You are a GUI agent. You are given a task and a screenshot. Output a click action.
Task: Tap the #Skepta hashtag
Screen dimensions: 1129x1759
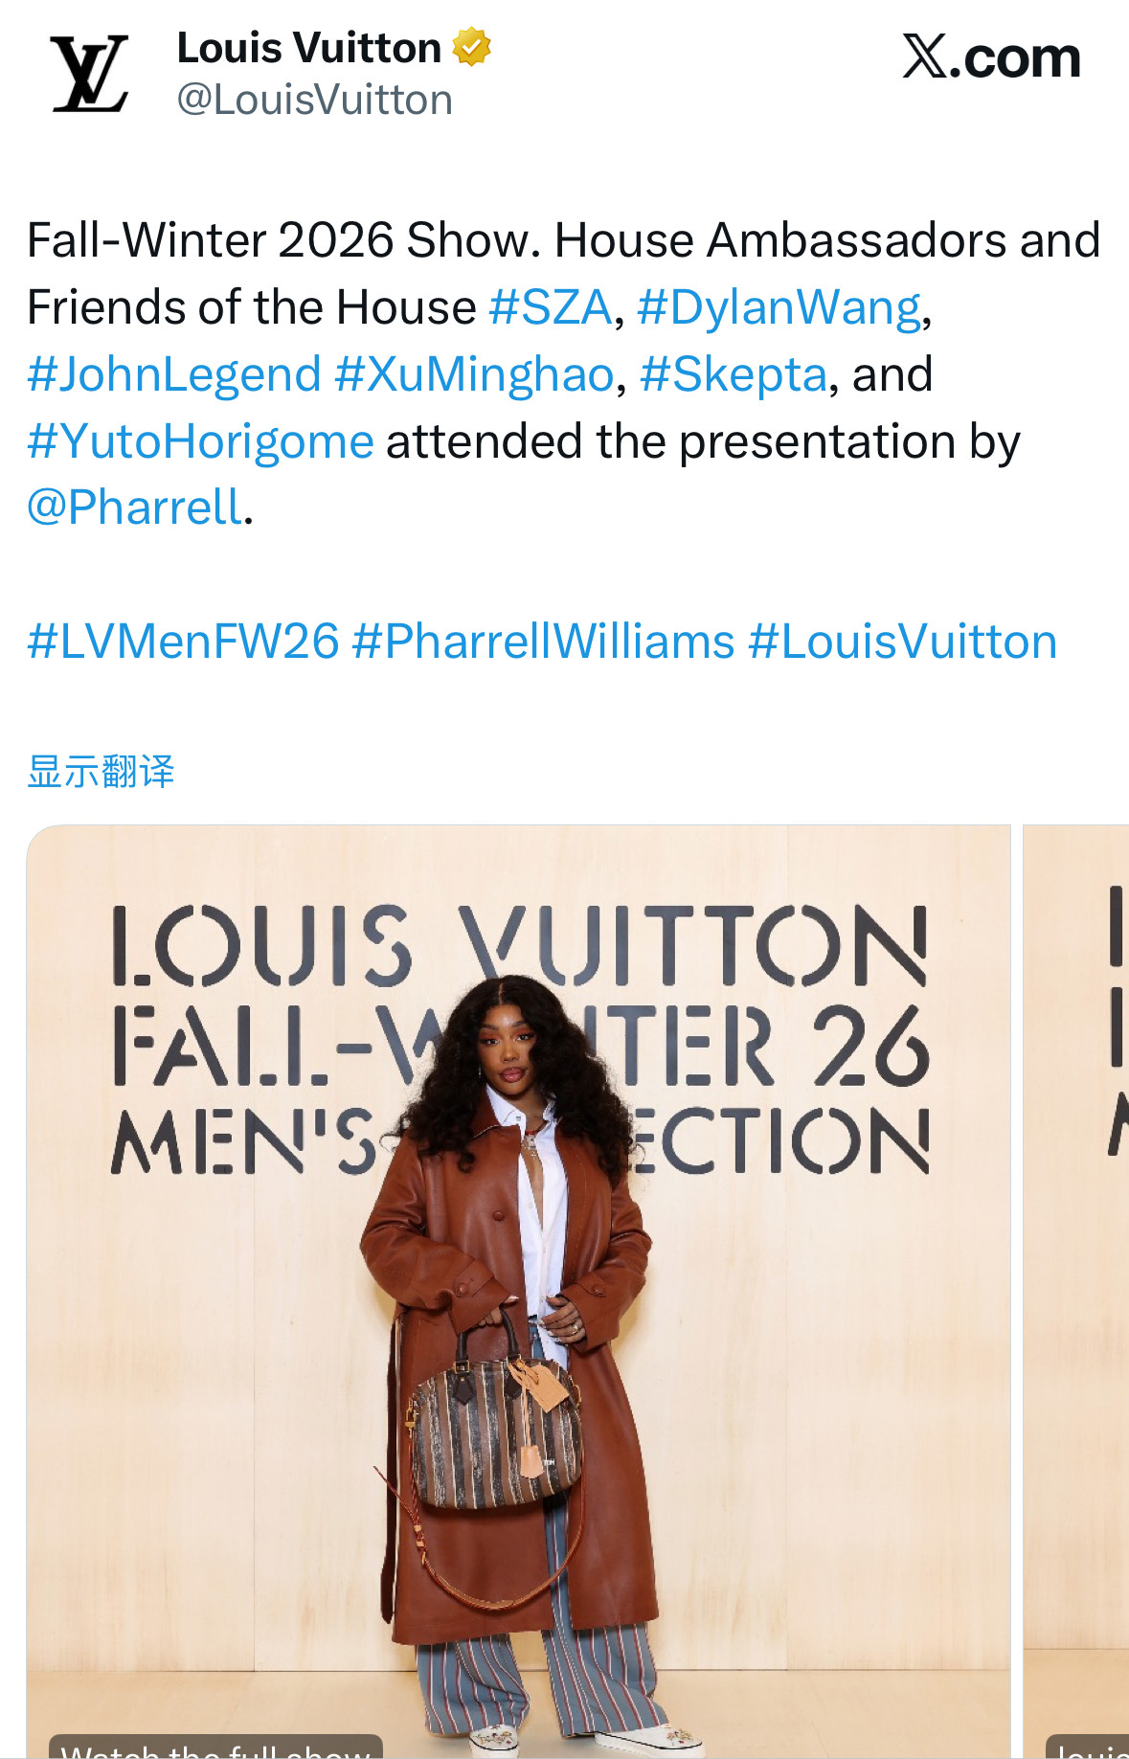pos(734,375)
